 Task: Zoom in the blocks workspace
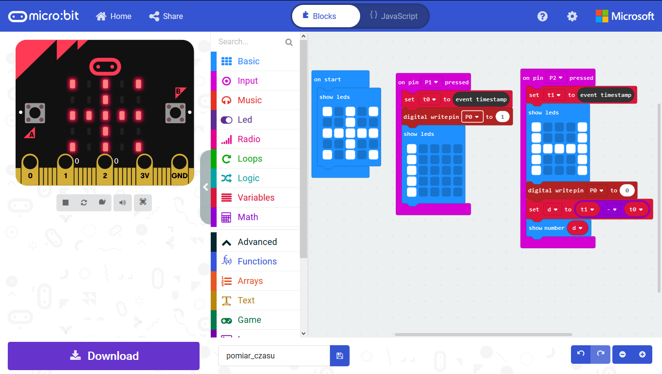coord(642,355)
